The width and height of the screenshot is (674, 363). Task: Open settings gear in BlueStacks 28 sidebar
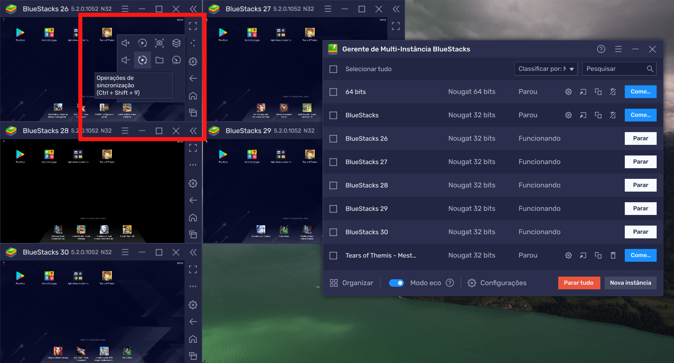[x=193, y=183]
